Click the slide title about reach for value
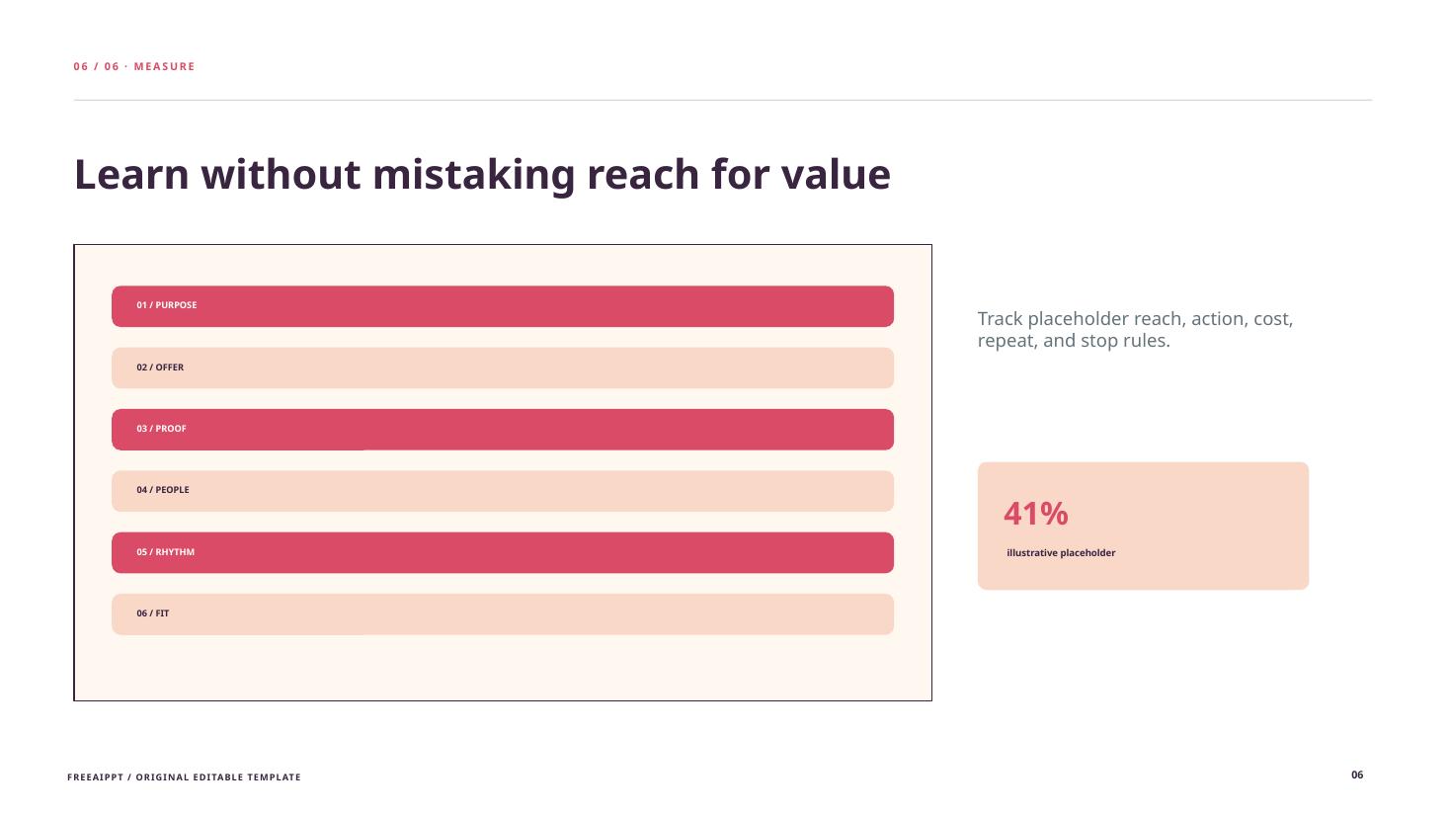Image resolution: width=1449 pixels, height=815 pixels. 482,175
